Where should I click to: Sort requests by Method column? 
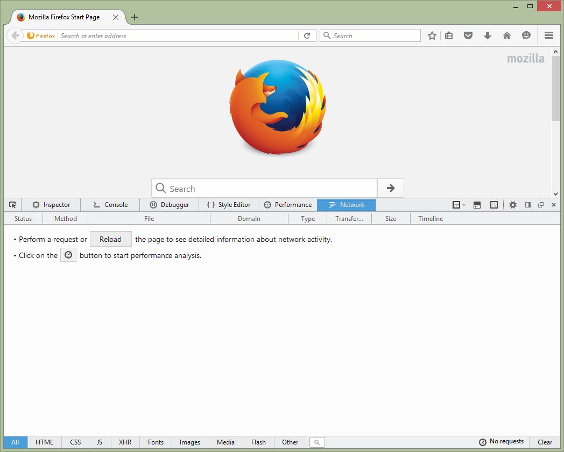(66, 218)
